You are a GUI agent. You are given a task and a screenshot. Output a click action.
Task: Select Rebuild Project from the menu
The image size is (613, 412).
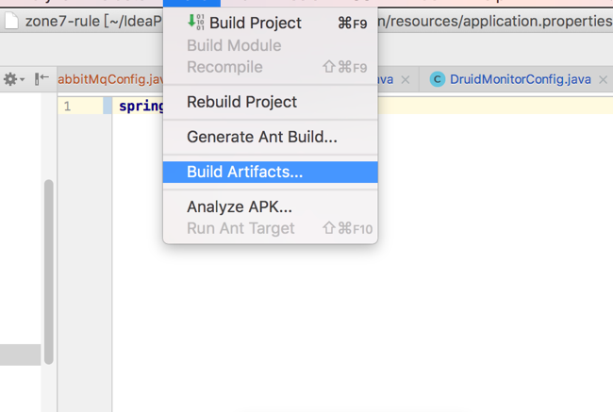(241, 102)
